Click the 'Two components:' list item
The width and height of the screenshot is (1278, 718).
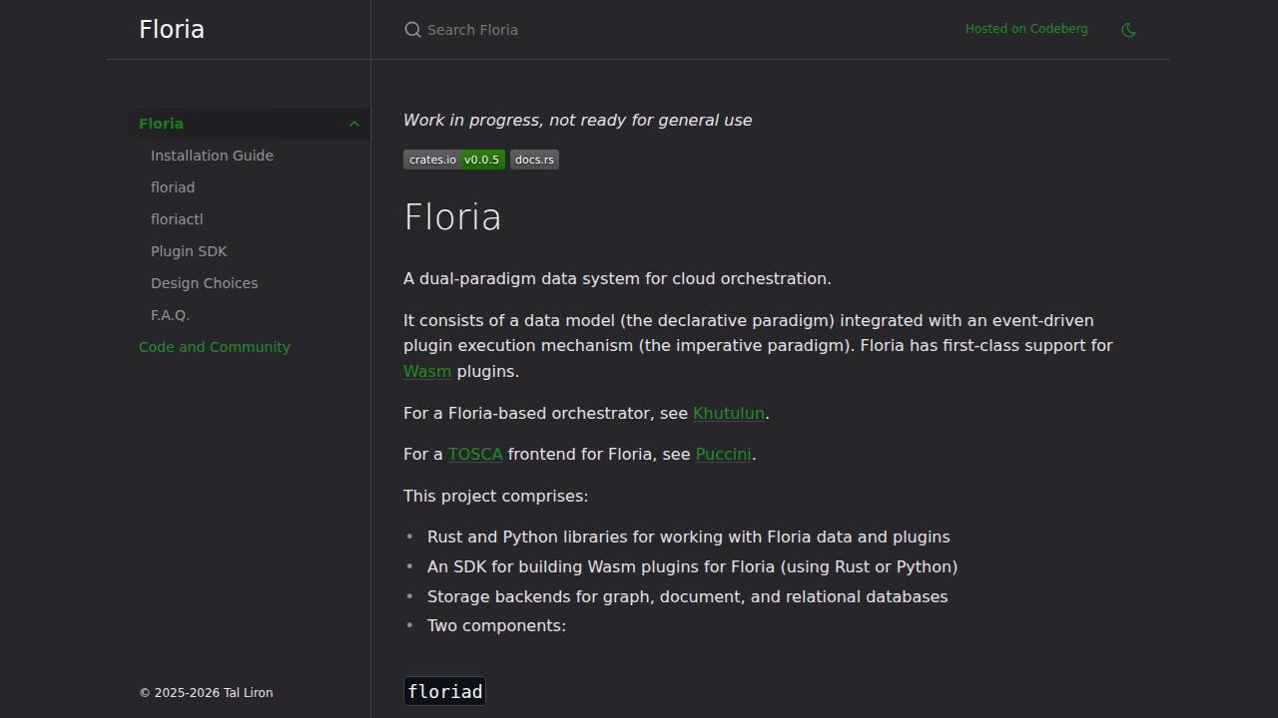(496, 625)
